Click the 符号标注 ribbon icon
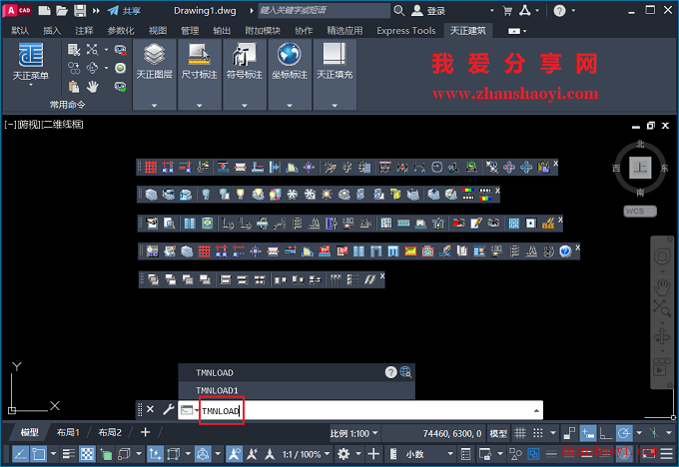Viewport: 679px width, 467px height. point(245,54)
